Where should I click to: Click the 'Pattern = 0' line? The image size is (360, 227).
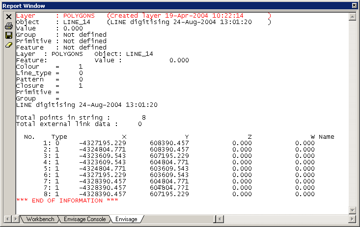pyautogui.click(x=50, y=79)
